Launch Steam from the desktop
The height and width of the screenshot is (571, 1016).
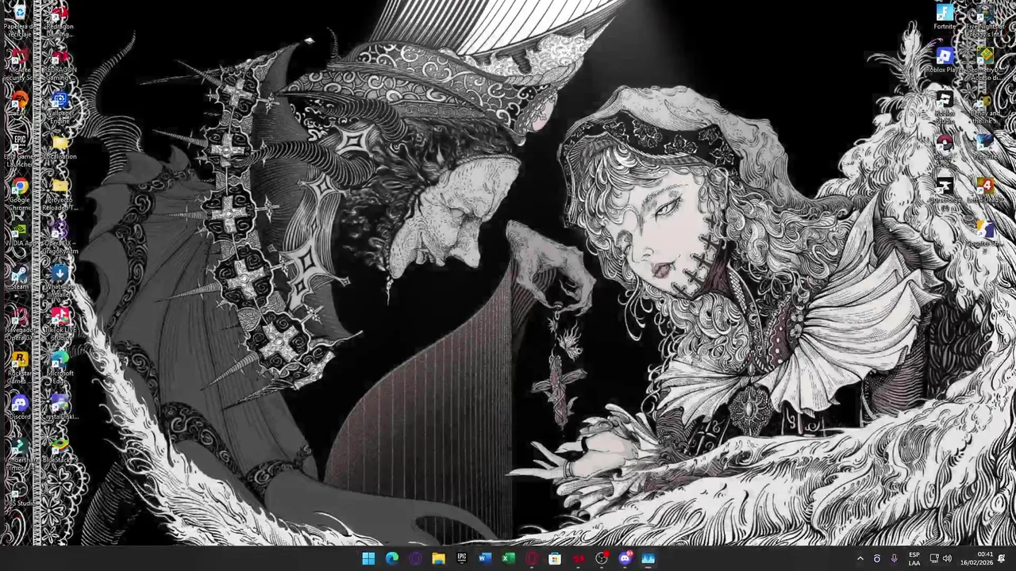(x=20, y=278)
